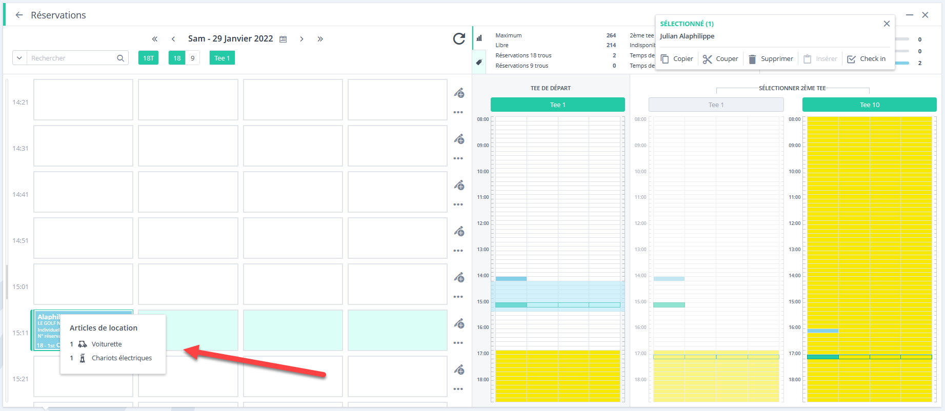The image size is (945, 411).
Task: Click the statistics bar chart icon
Action: [479, 38]
